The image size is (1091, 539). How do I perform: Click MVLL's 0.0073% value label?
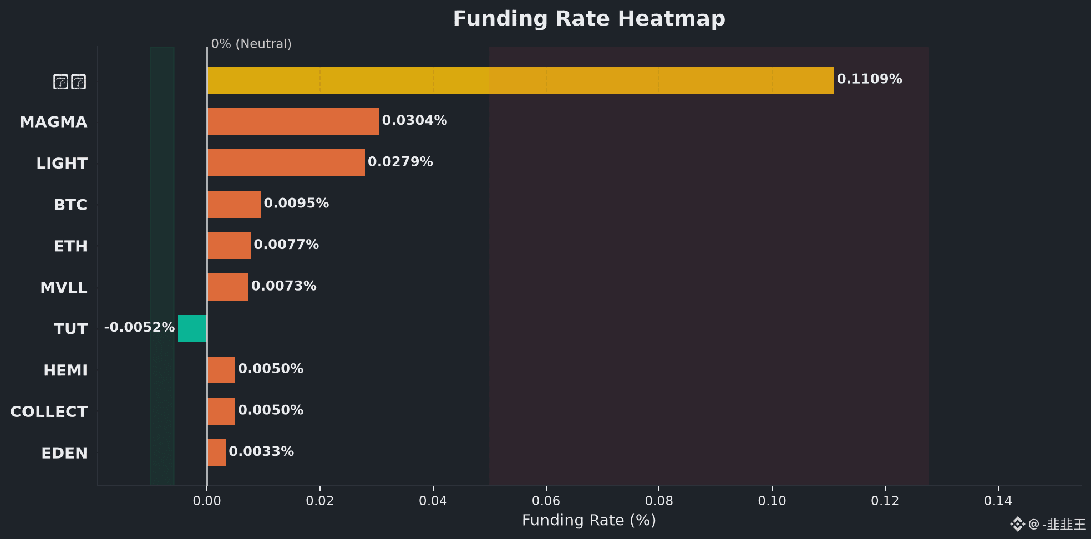pyautogui.click(x=284, y=286)
